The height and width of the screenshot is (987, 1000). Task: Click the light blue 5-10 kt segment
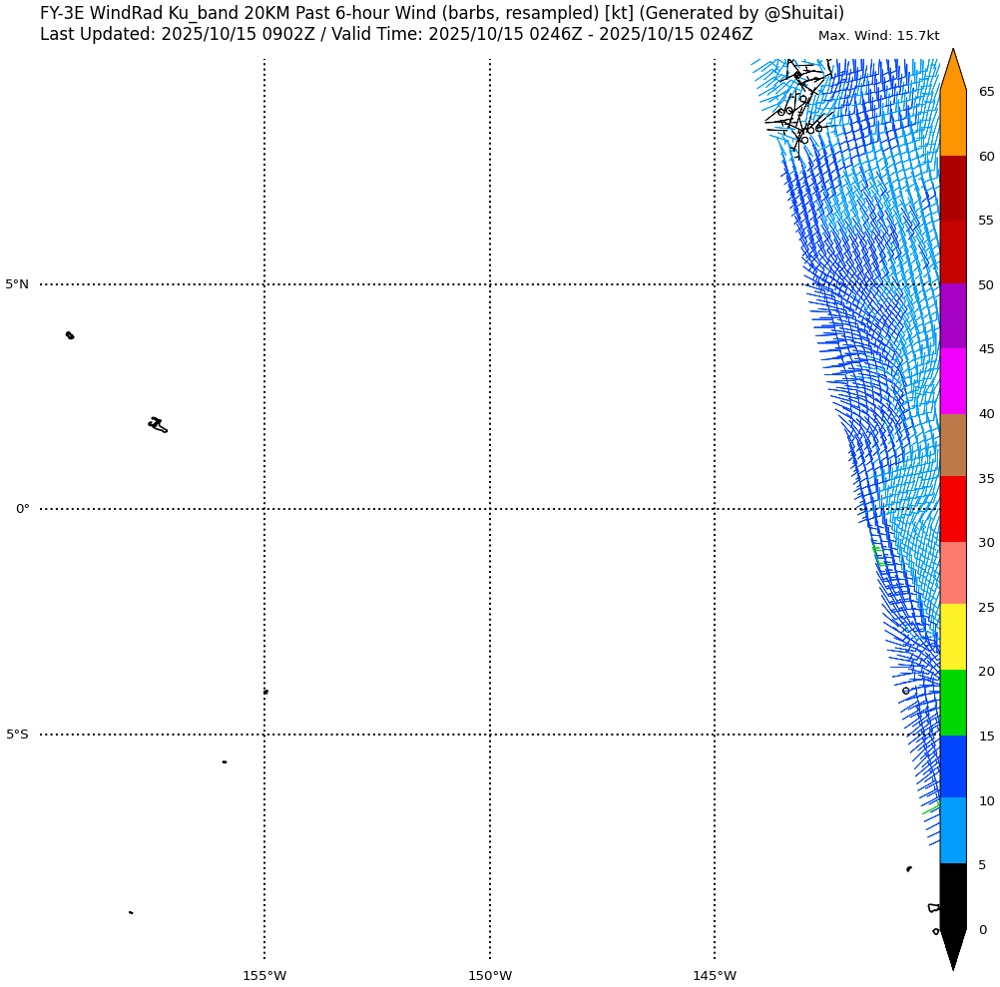(x=952, y=830)
